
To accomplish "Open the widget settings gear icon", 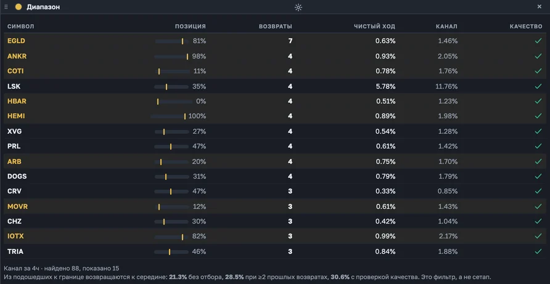I will (x=298, y=7).
